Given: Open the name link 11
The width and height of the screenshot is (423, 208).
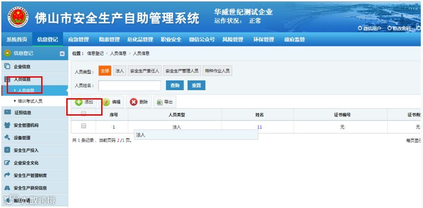Looking at the screenshot, I should 260,127.
